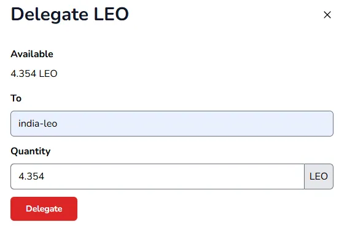The image size is (347, 230).
Task: Place cursor in 4.354 quantity value
Action: click(x=31, y=176)
